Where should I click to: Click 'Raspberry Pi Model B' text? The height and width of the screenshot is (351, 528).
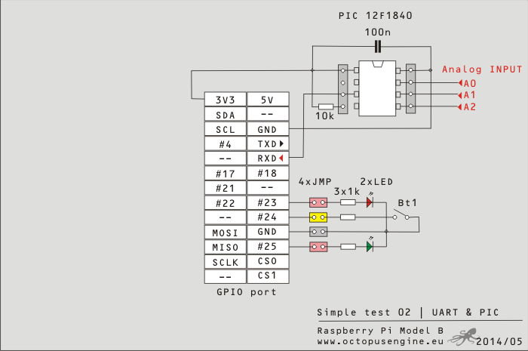pyautogui.click(x=380, y=331)
